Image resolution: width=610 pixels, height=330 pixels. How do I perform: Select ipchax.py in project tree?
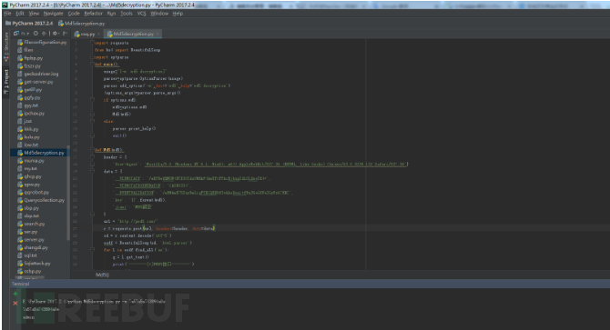[35, 114]
